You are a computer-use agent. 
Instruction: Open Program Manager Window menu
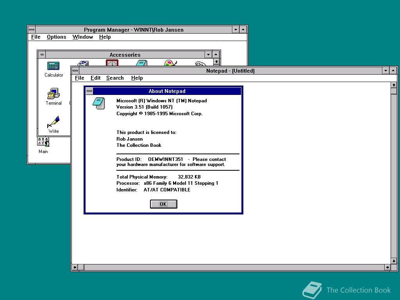(x=83, y=37)
